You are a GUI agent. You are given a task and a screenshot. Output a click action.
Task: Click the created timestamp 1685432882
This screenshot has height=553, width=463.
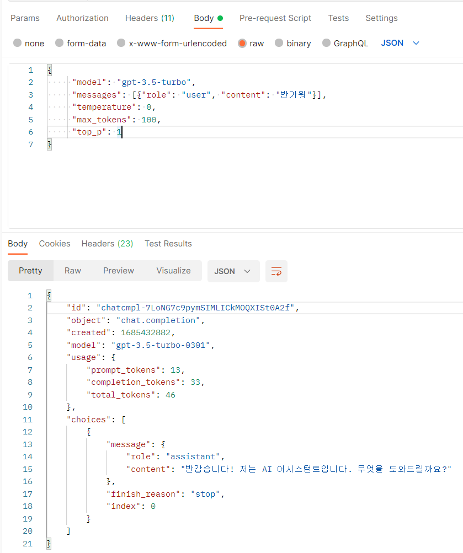coord(146,332)
